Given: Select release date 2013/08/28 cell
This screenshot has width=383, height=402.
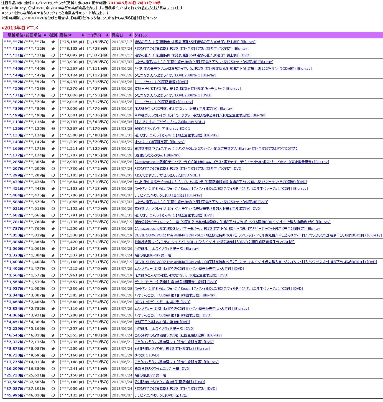Looking at the screenshot, I should click(x=122, y=129).
